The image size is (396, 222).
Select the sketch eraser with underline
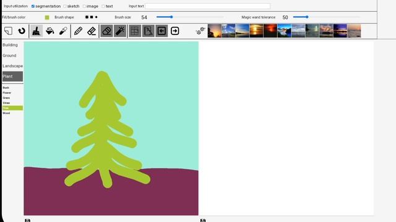92,31
